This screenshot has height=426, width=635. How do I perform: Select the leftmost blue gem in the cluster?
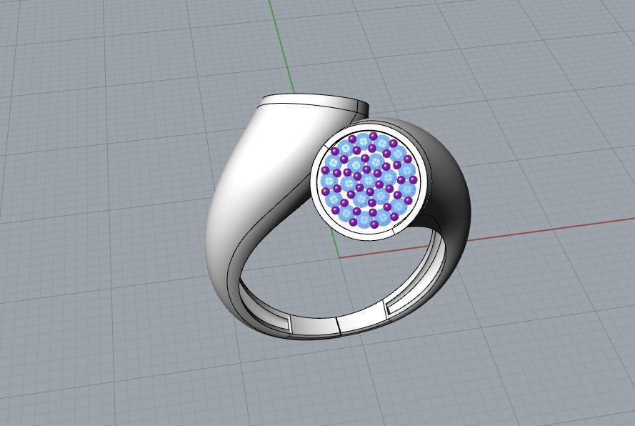coord(329,182)
